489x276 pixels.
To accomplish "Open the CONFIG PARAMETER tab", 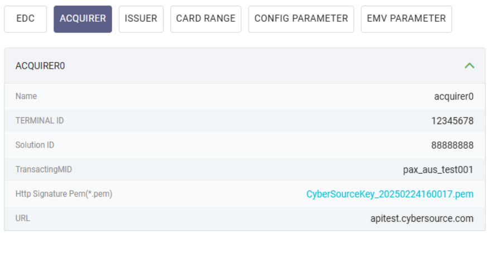I will tap(301, 19).
